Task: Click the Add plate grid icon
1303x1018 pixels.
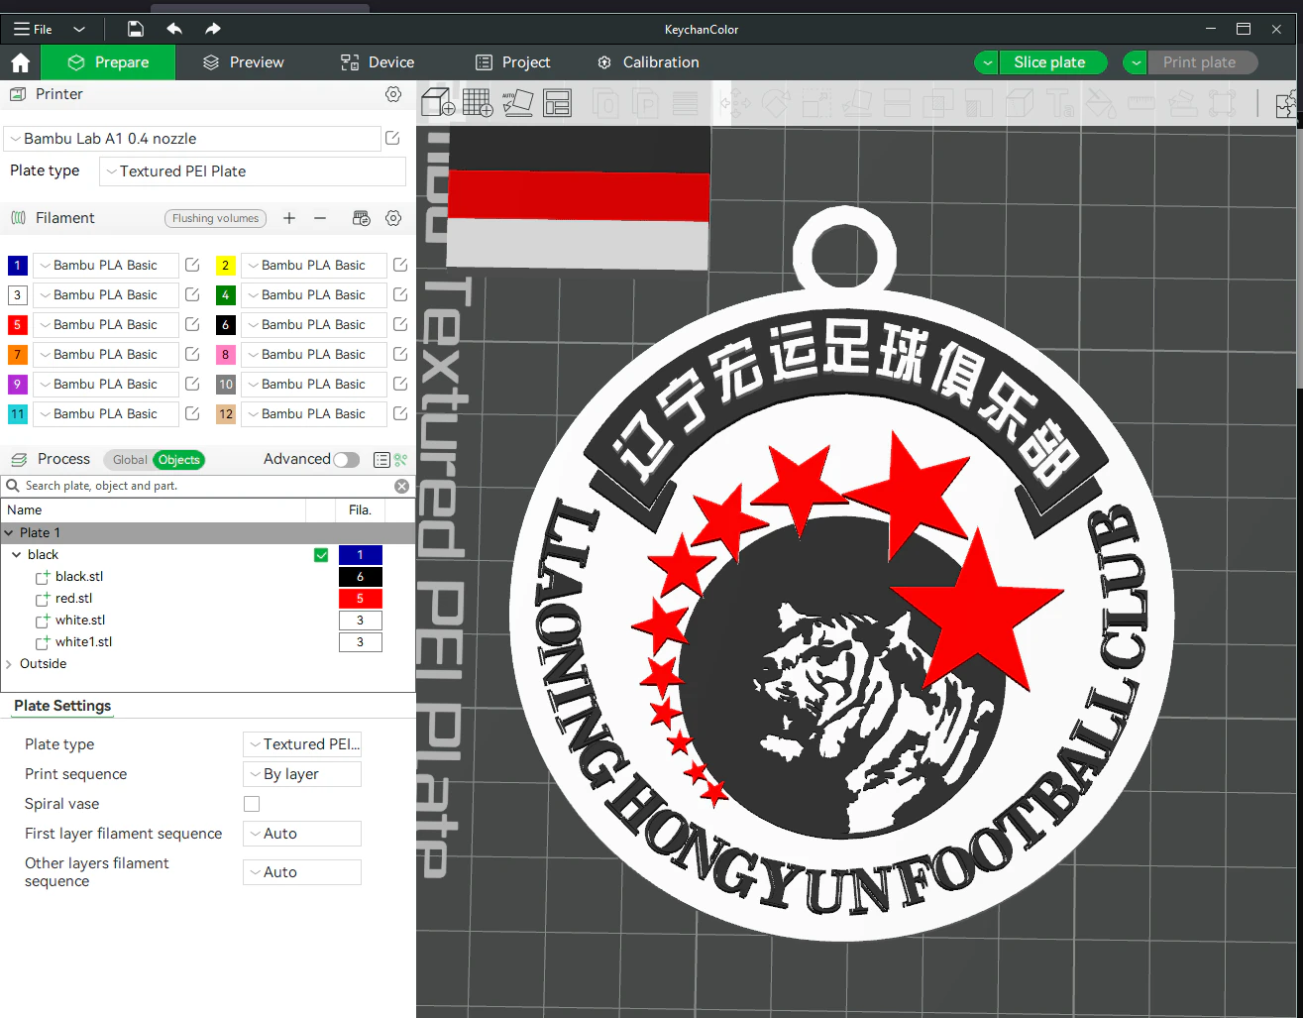Action: pyautogui.click(x=478, y=102)
